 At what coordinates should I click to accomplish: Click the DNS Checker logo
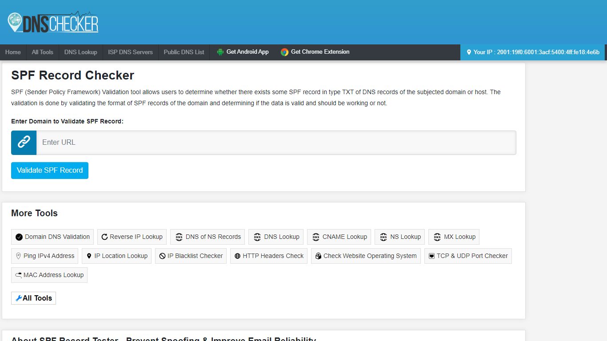(x=53, y=22)
